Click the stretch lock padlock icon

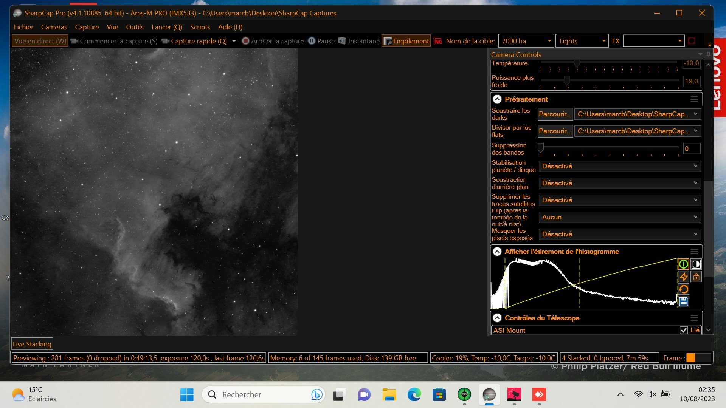(696, 277)
